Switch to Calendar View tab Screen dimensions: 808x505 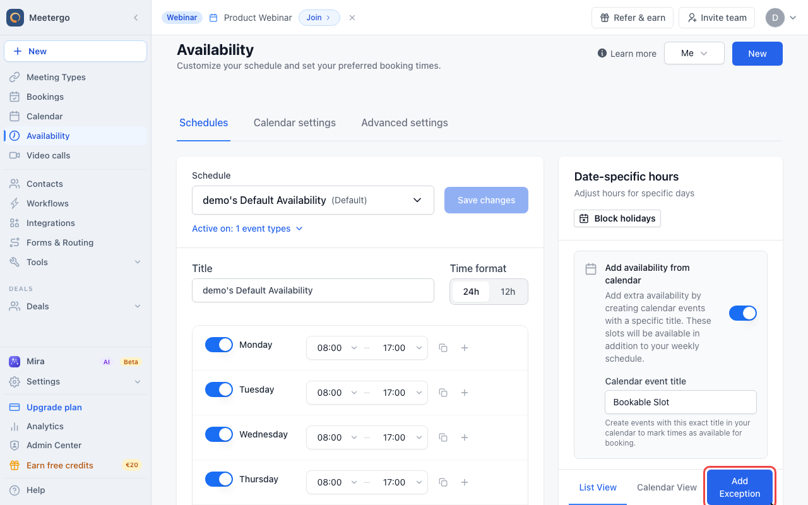point(667,487)
